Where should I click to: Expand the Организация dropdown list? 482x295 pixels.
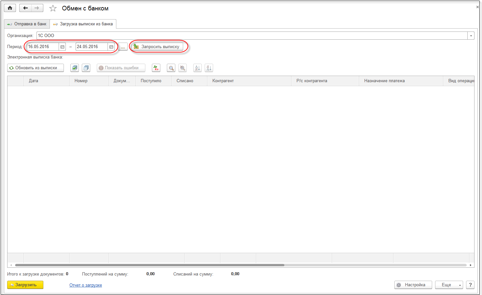[x=471, y=36]
